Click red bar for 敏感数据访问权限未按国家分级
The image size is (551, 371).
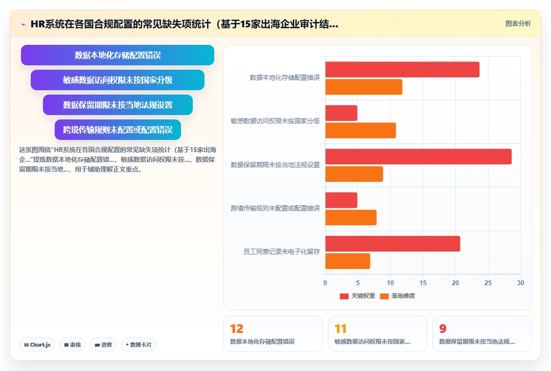[341, 113]
